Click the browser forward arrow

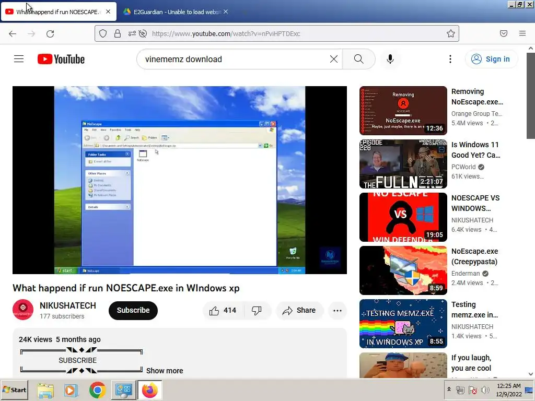point(31,33)
